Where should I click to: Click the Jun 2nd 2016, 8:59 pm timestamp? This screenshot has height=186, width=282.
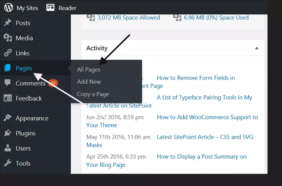pyautogui.click(x=115, y=117)
